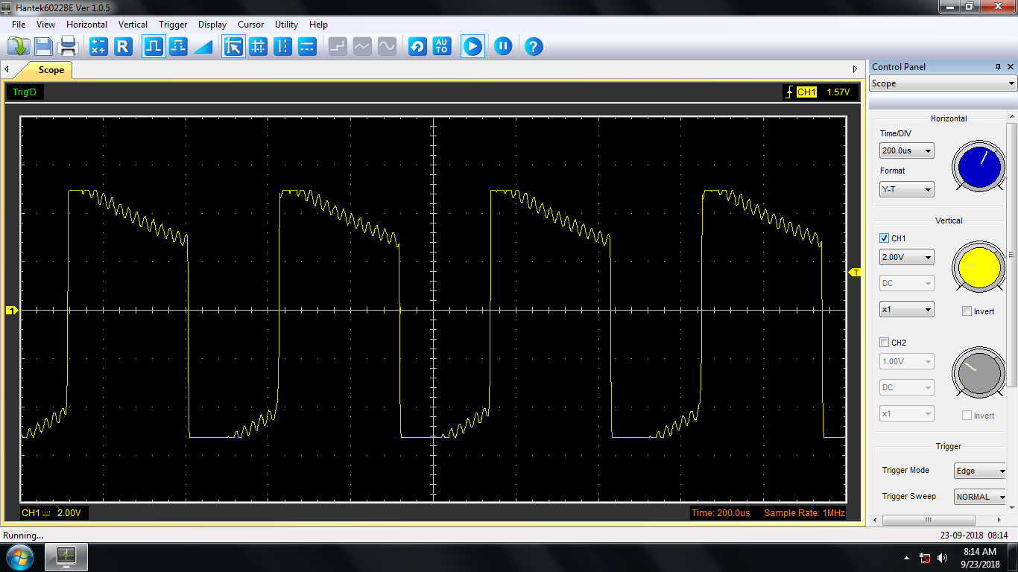Screen dimensions: 1018x572
Task: Click the Run play button
Action: coord(472,46)
